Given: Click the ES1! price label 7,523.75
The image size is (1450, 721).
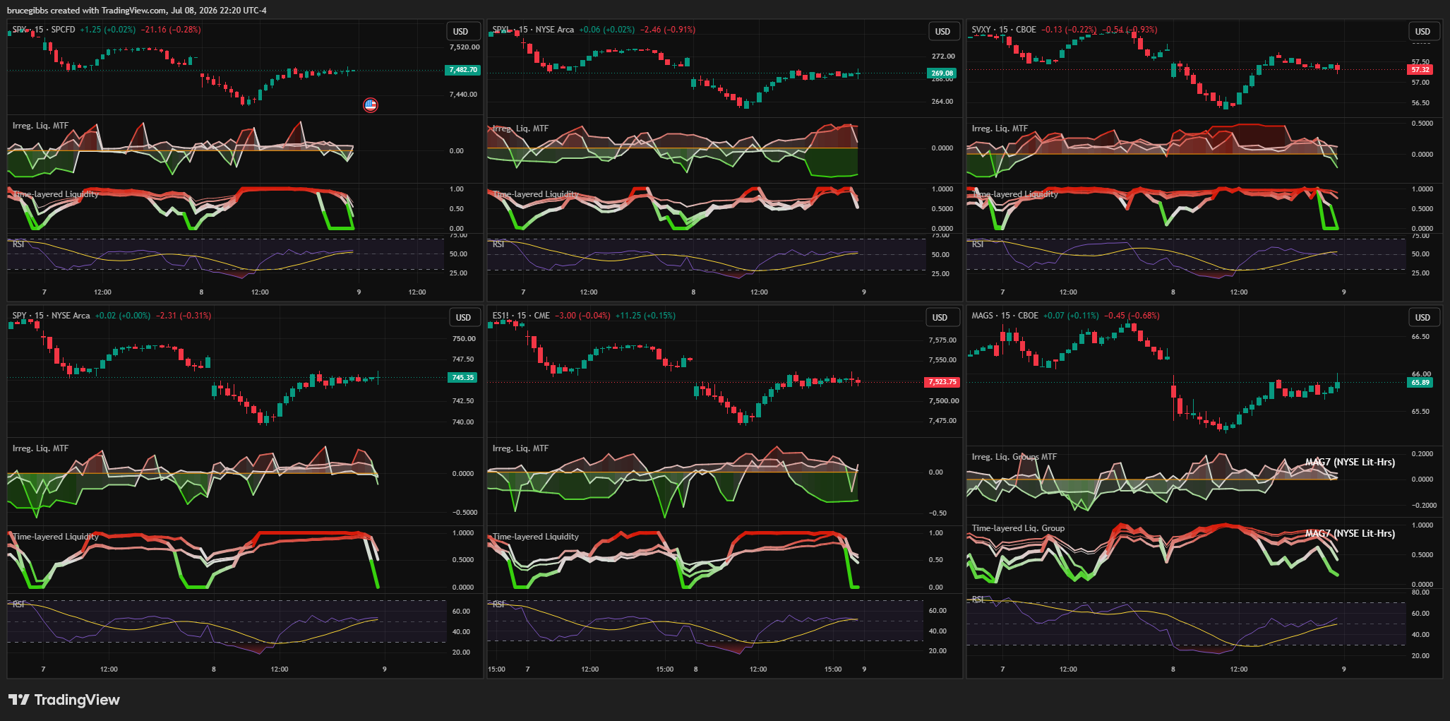Looking at the screenshot, I should click(x=942, y=382).
